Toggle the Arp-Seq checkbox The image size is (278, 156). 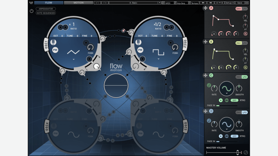pyautogui.click(x=175, y=3)
